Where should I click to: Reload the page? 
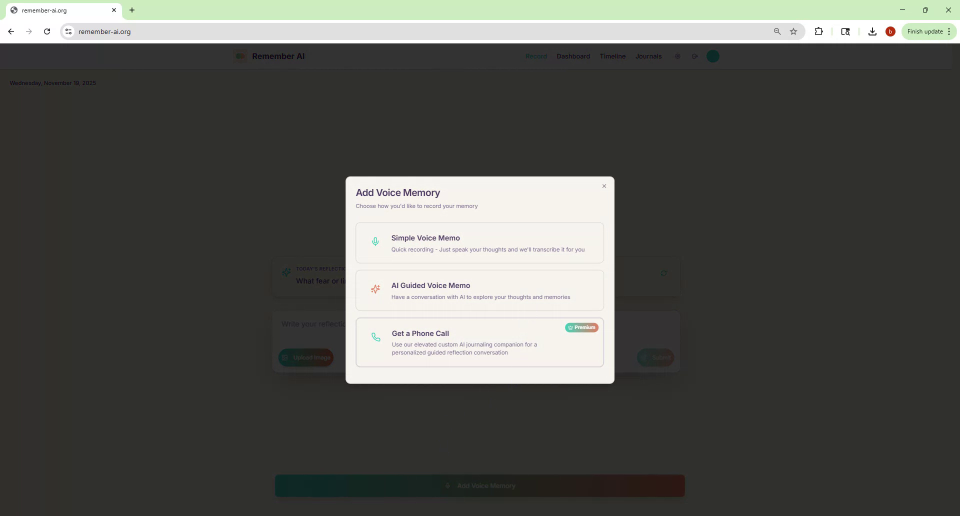[x=46, y=31]
